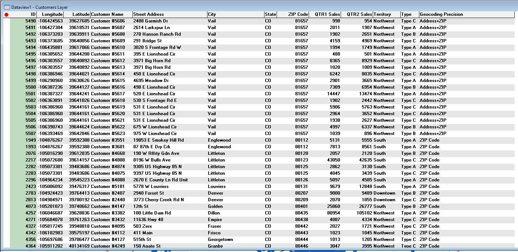The height and width of the screenshot is (252, 518).
Task: Select the Territory column header
Action: coord(386,14)
